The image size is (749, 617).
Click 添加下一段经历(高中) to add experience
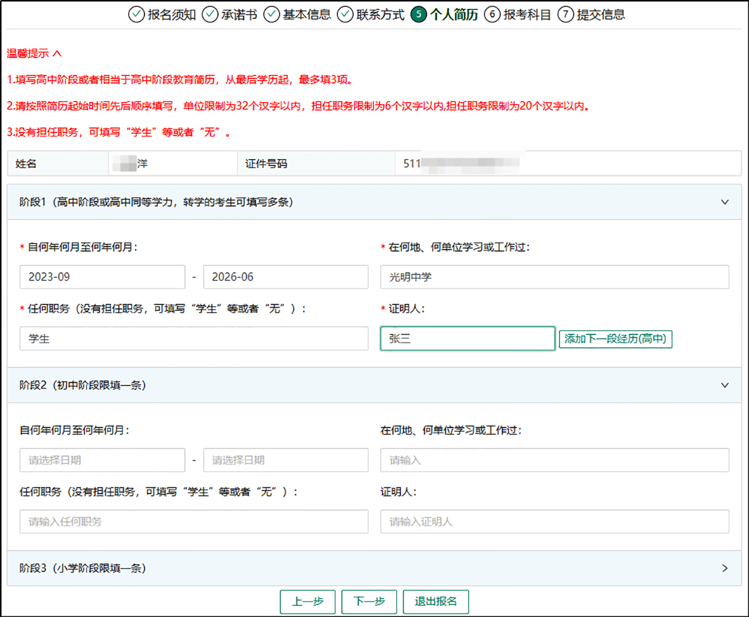(x=615, y=339)
